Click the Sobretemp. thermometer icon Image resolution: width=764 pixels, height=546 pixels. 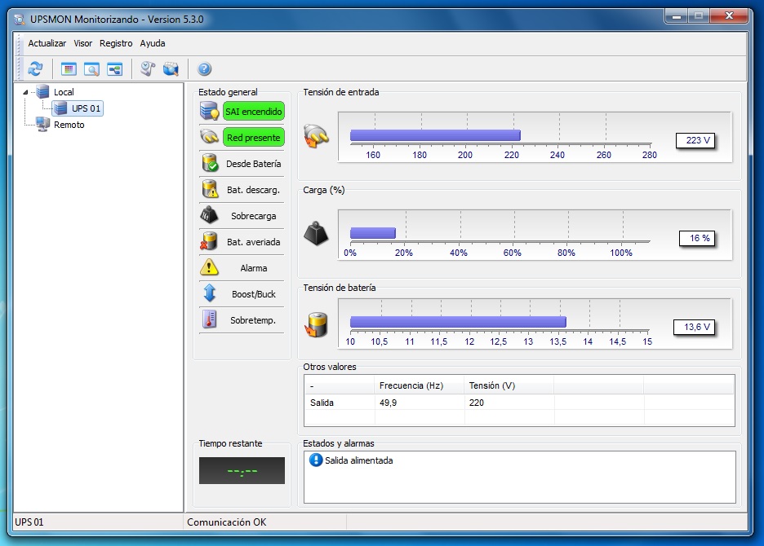coord(210,319)
